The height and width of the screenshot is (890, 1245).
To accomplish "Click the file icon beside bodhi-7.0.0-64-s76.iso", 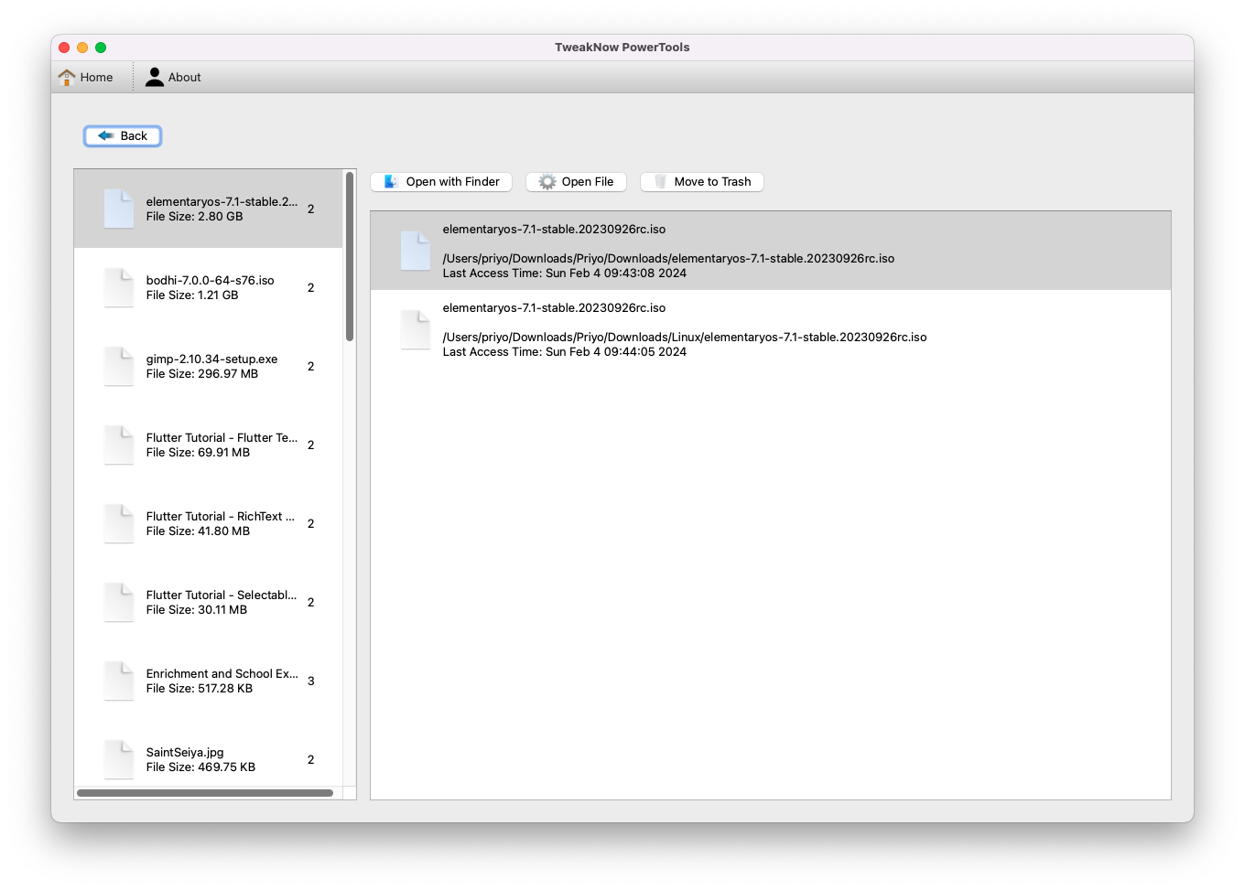I will (x=118, y=287).
